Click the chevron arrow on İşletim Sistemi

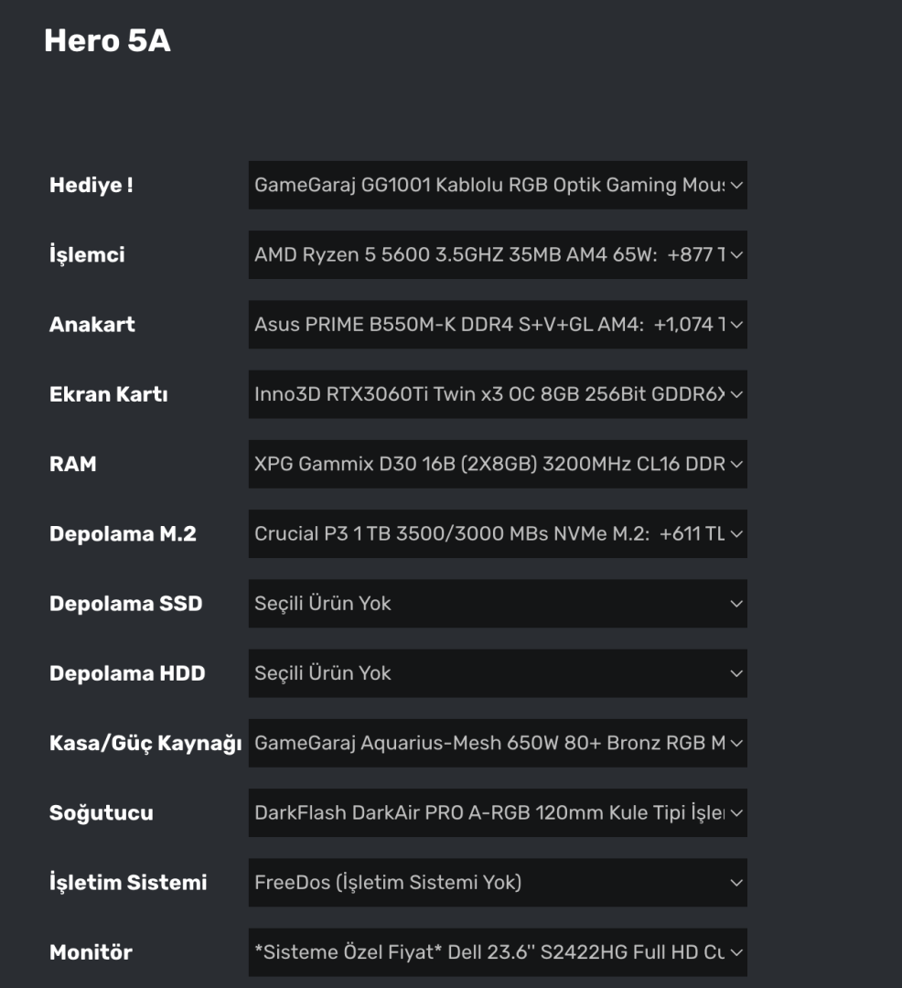736,883
